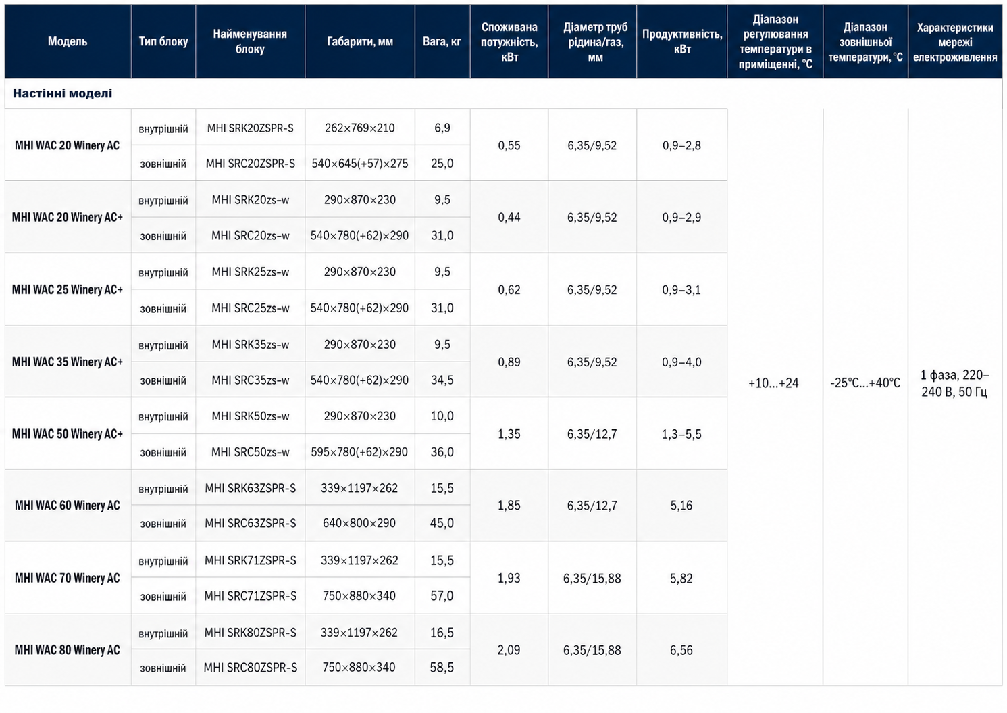Select weight value '34,5'

click(442, 380)
